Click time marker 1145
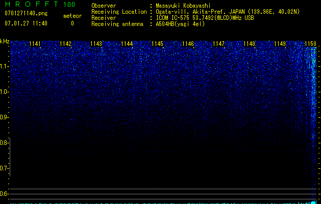 157,44
